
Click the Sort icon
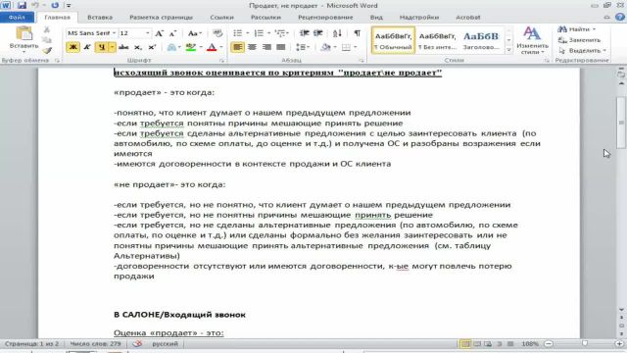(337, 33)
